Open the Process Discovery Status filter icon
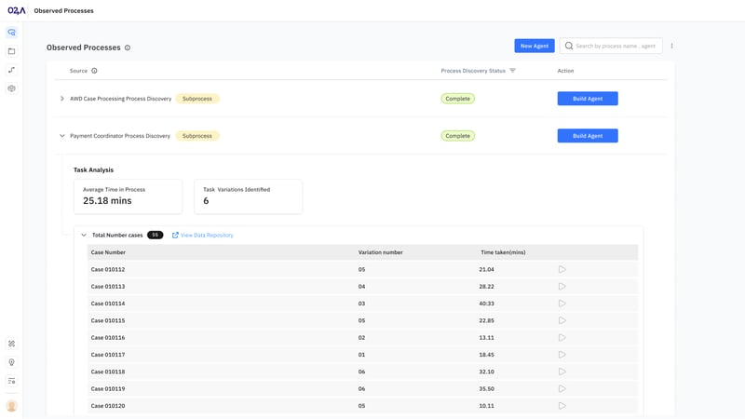745x419 pixels. click(512, 71)
